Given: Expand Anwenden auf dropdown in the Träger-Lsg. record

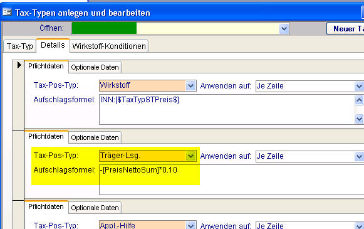Looking at the screenshot, I should click(x=359, y=156).
